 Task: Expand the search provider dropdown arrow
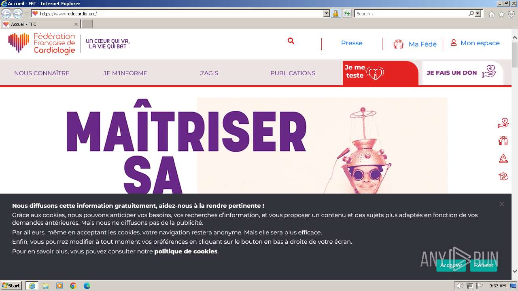(478, 13)
